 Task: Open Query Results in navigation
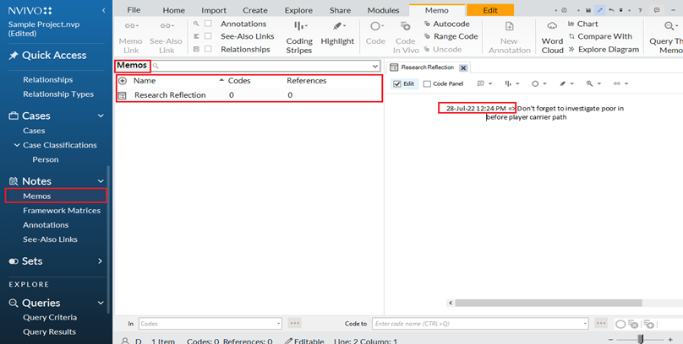(49, 332)
